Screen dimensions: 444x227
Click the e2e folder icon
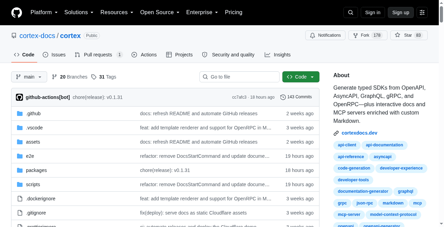[20, 156]
